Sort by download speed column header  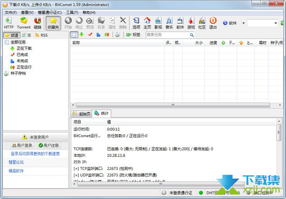[228, 43]
